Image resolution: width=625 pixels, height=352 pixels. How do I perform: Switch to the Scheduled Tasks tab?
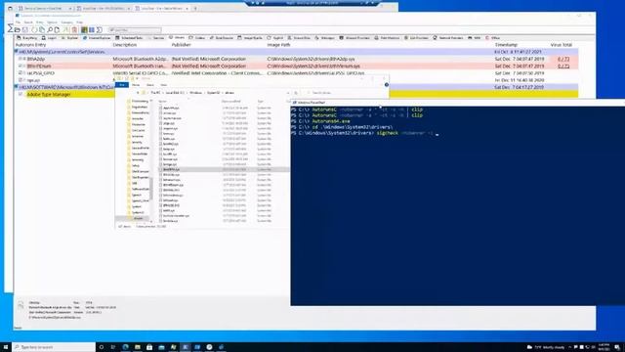pyautogui.click(x=129, y=38)
